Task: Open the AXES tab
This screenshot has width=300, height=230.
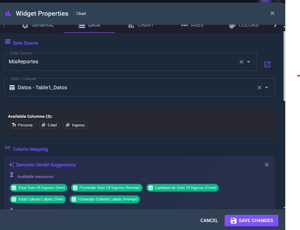Action: pos(192,25)
